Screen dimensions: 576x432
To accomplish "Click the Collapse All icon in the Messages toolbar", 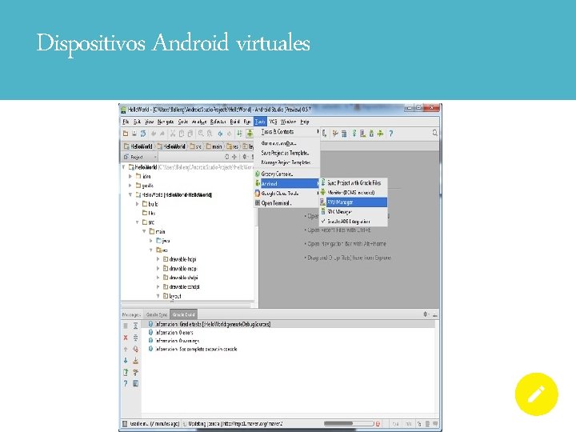I will (x=135, y=338).
